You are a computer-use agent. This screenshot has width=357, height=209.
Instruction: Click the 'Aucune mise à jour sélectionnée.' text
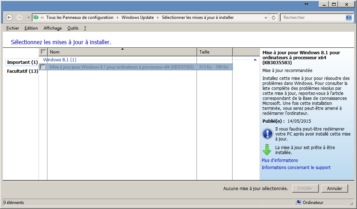(x=255, y=189)
